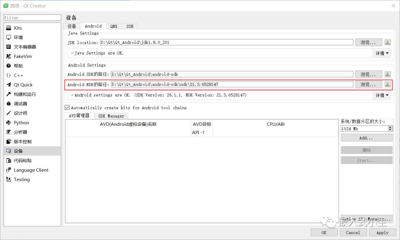Download JDK using green arrow icon
This screenshot has height=240, width=400.
tap(387, 42)
